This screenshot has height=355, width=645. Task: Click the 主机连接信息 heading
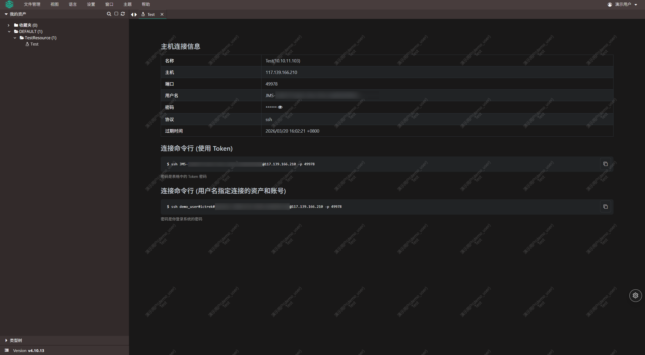pyautogui.click(x=180, y=46)
